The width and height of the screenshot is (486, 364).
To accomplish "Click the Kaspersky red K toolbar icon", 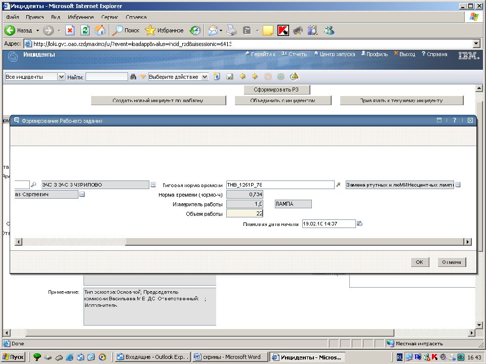I will coord(283,30).
